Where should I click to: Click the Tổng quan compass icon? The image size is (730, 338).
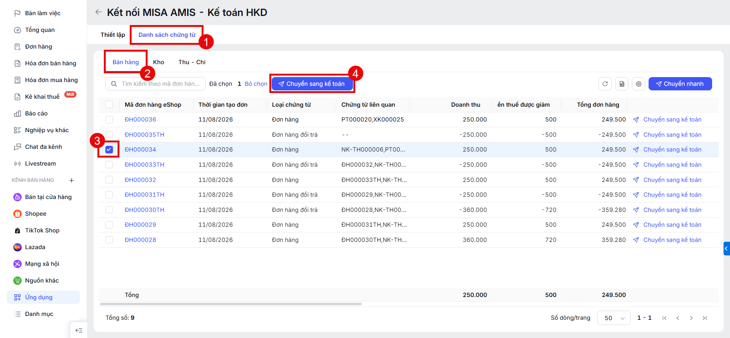coord(17,30)
